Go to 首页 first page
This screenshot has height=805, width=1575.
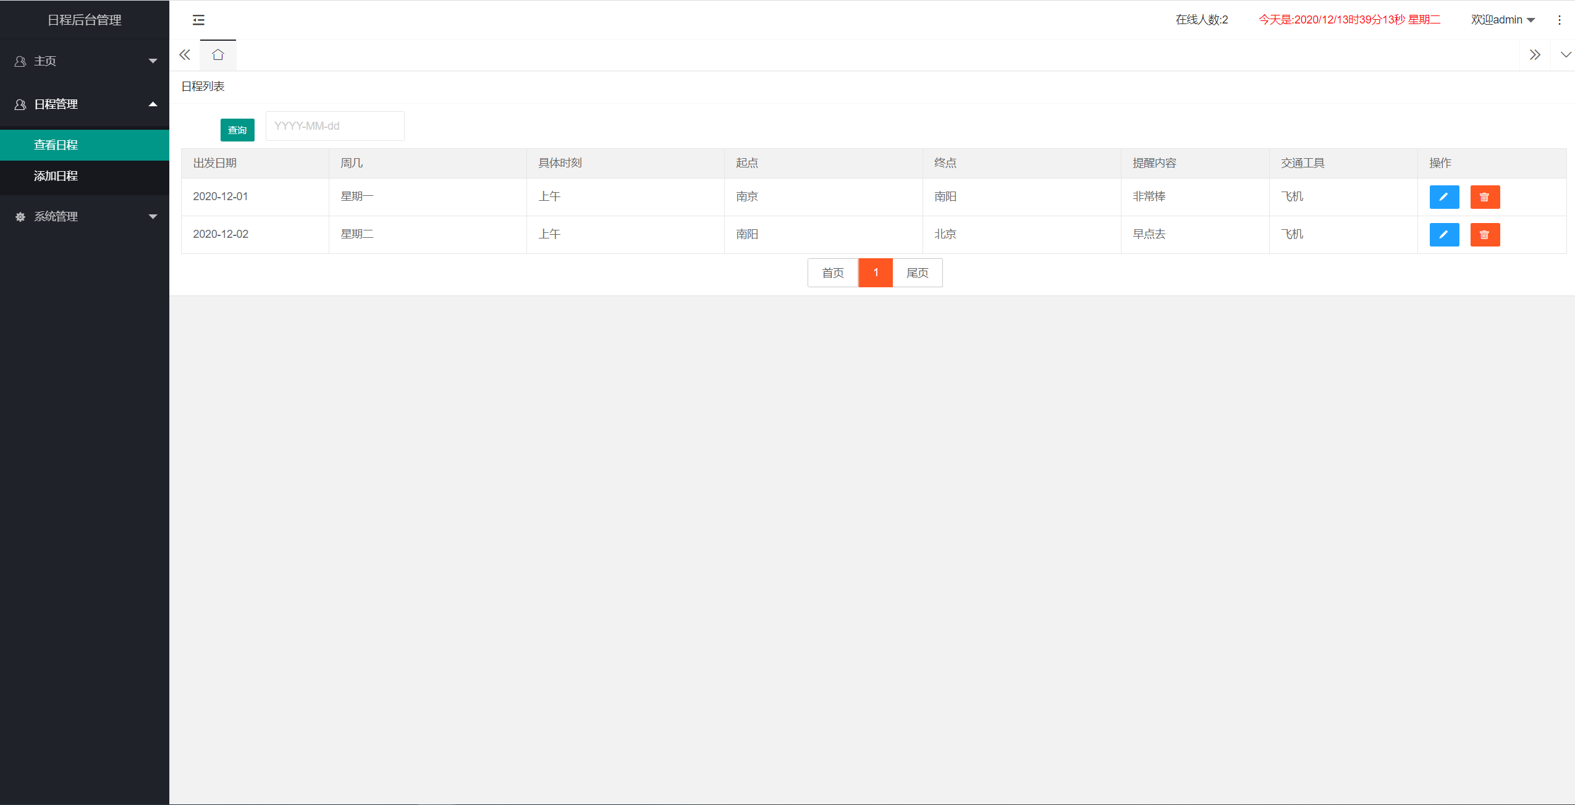[832, 273]
